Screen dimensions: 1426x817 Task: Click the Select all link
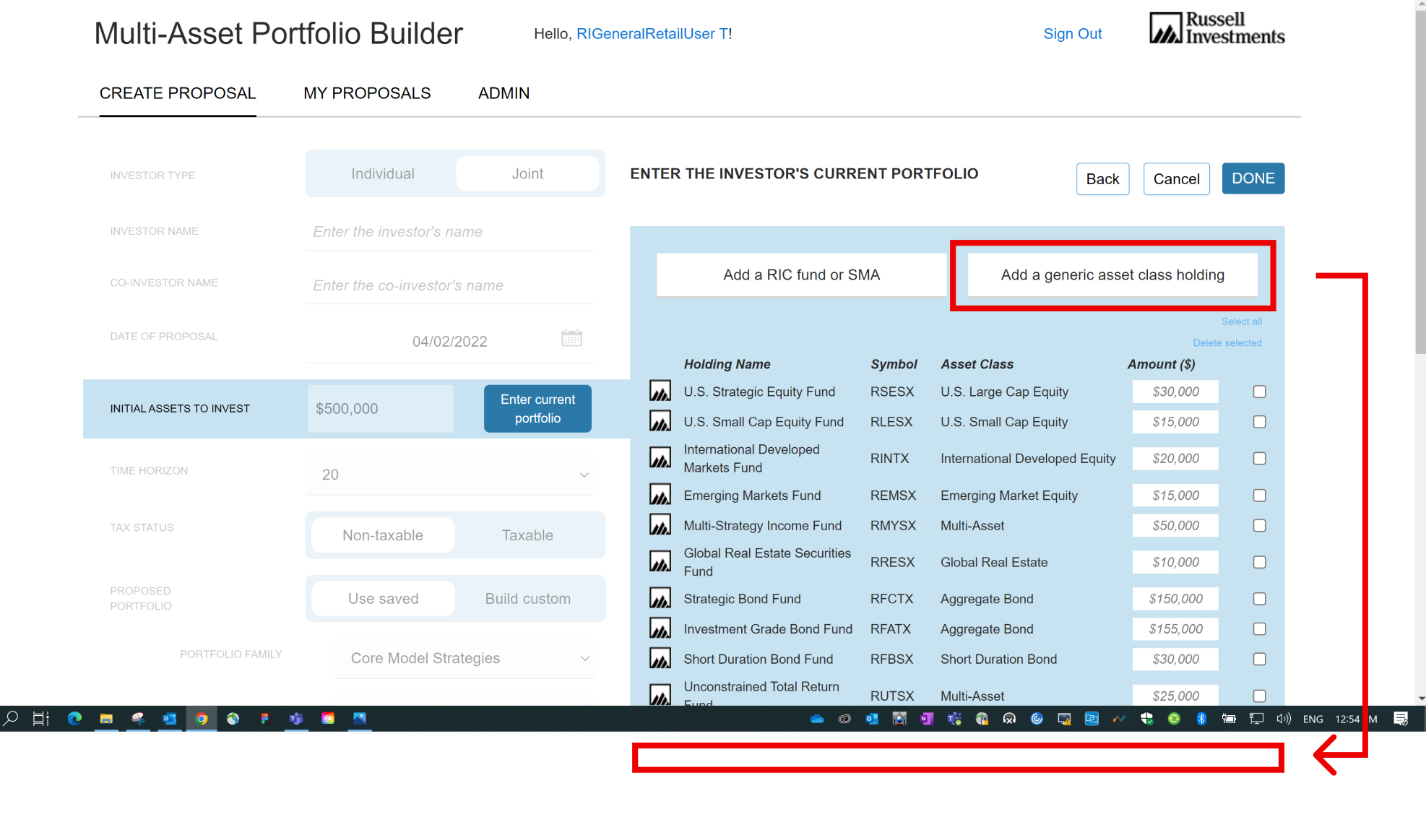pos(1241,321)
